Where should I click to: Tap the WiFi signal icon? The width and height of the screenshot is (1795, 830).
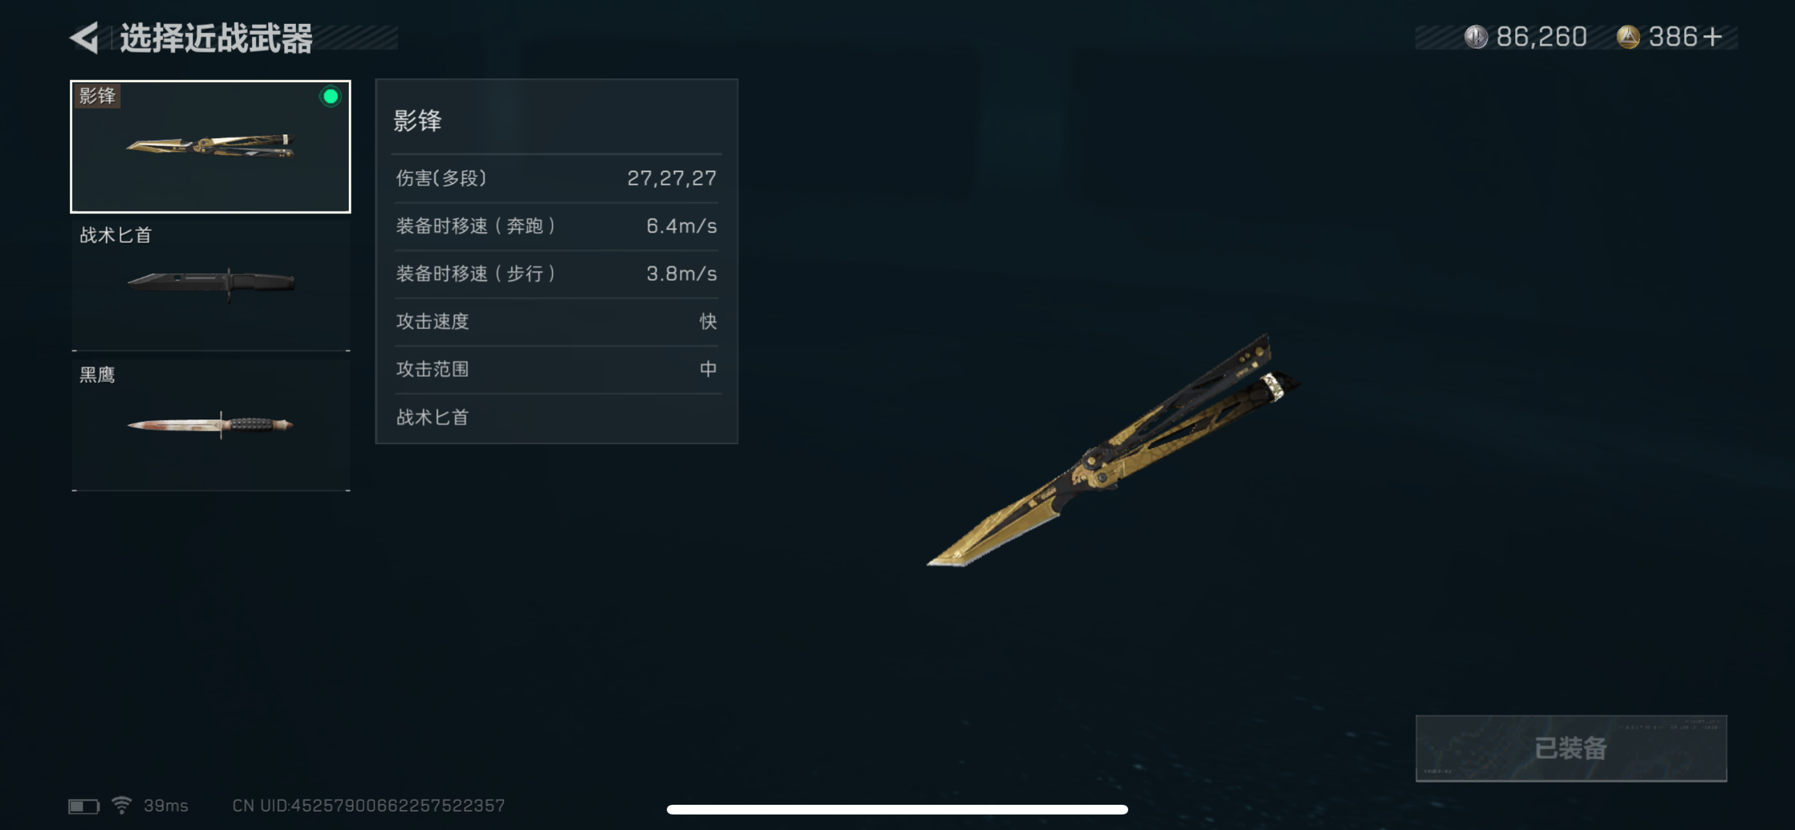pyautogui.click(x=122, y=805)
